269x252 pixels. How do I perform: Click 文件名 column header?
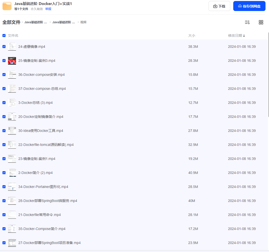tap(13, 36)
